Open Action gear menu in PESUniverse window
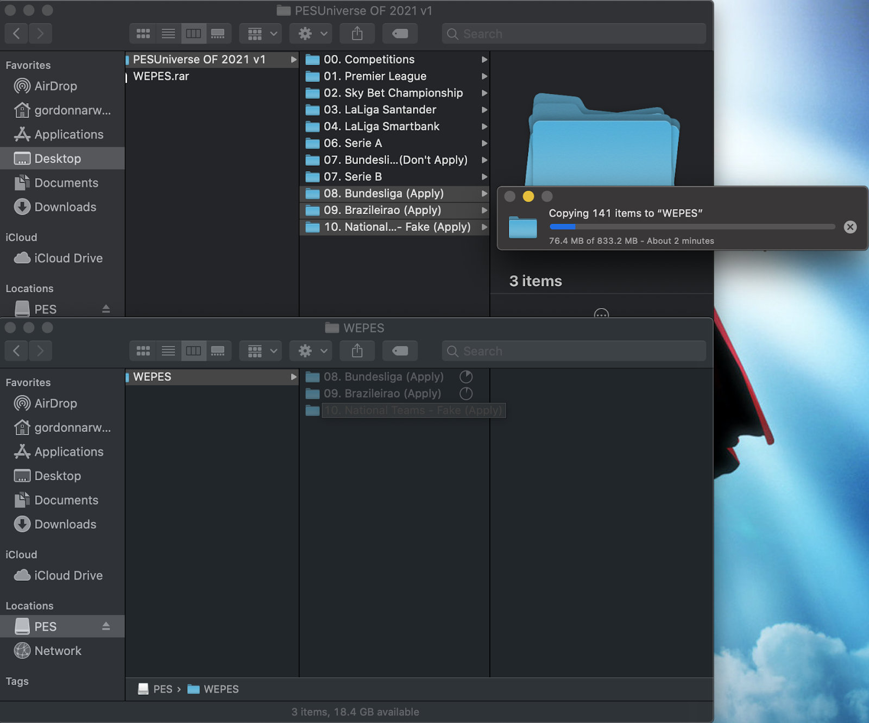The height and width of the screenshot is (723, 869). pyautogui.click(x=311, y=34)
